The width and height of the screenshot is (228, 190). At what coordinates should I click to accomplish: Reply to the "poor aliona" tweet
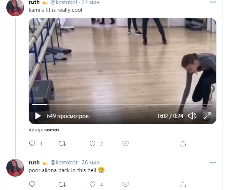pos(32,184)
